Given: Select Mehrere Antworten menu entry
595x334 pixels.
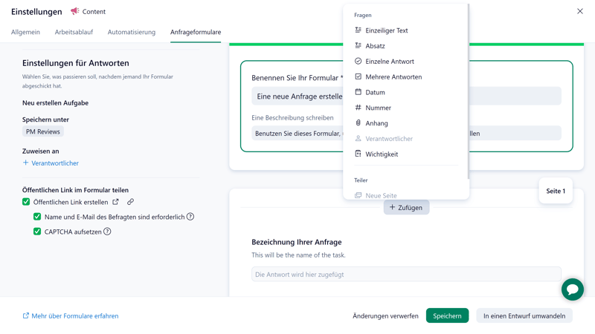Looking at the screenshot, I should (393, 77).
